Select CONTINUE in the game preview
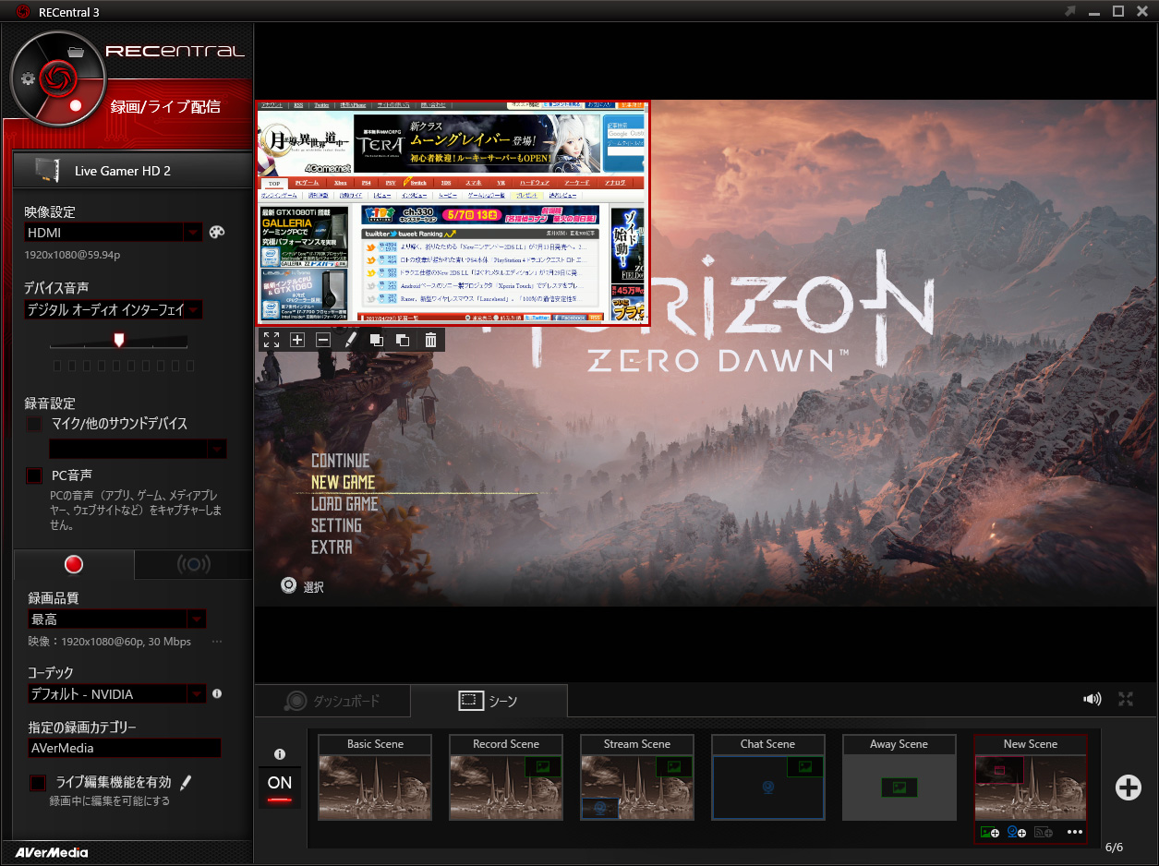The width and height of the screenshot is (1159, 866). click(340, 461)
